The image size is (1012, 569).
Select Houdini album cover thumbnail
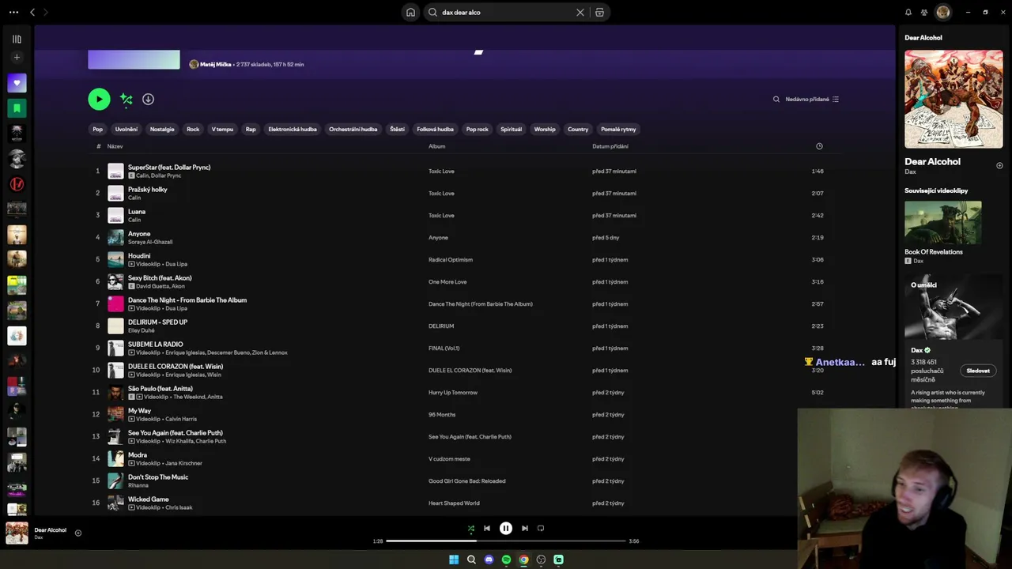[x=116, y=259]
